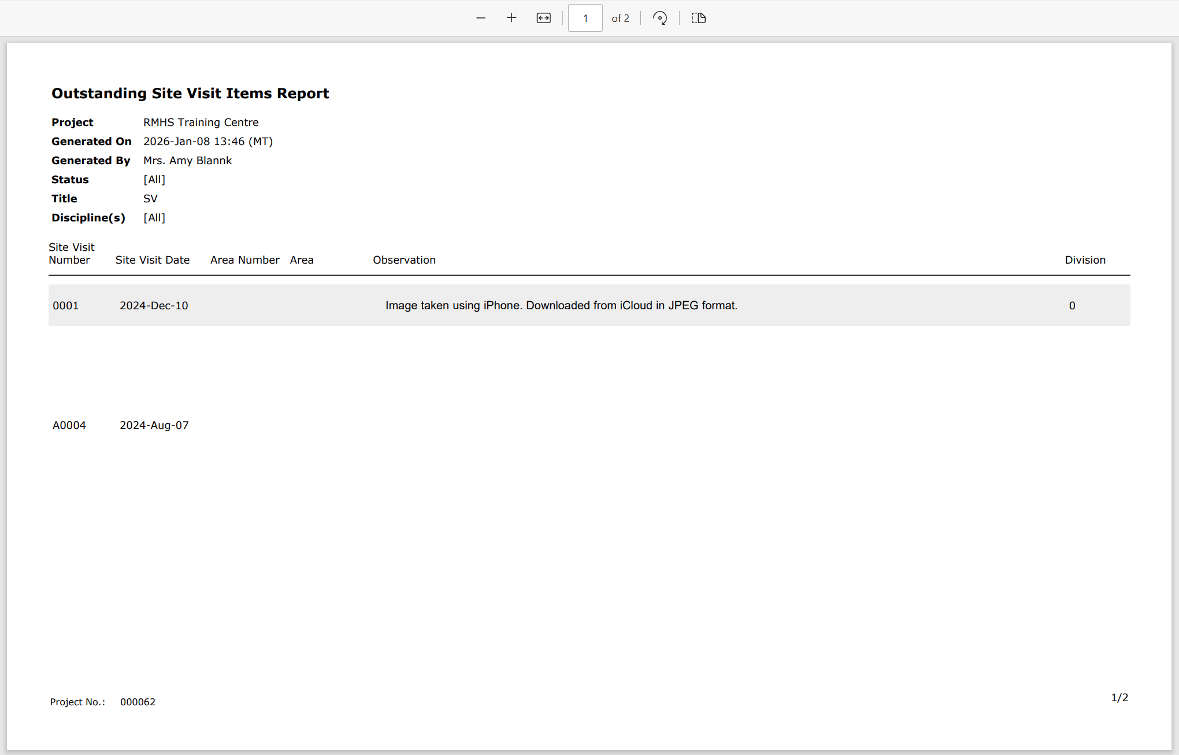
Task: Select generated date 2026-Jan-08 13:46 (MT)
Action: (x=208, y=141)
